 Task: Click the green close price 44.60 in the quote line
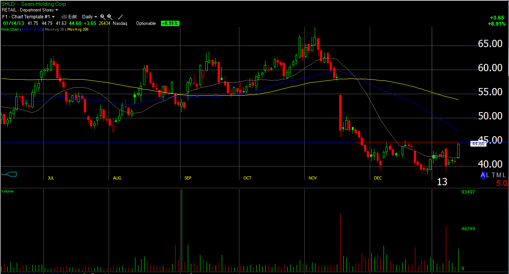(75, 23)
